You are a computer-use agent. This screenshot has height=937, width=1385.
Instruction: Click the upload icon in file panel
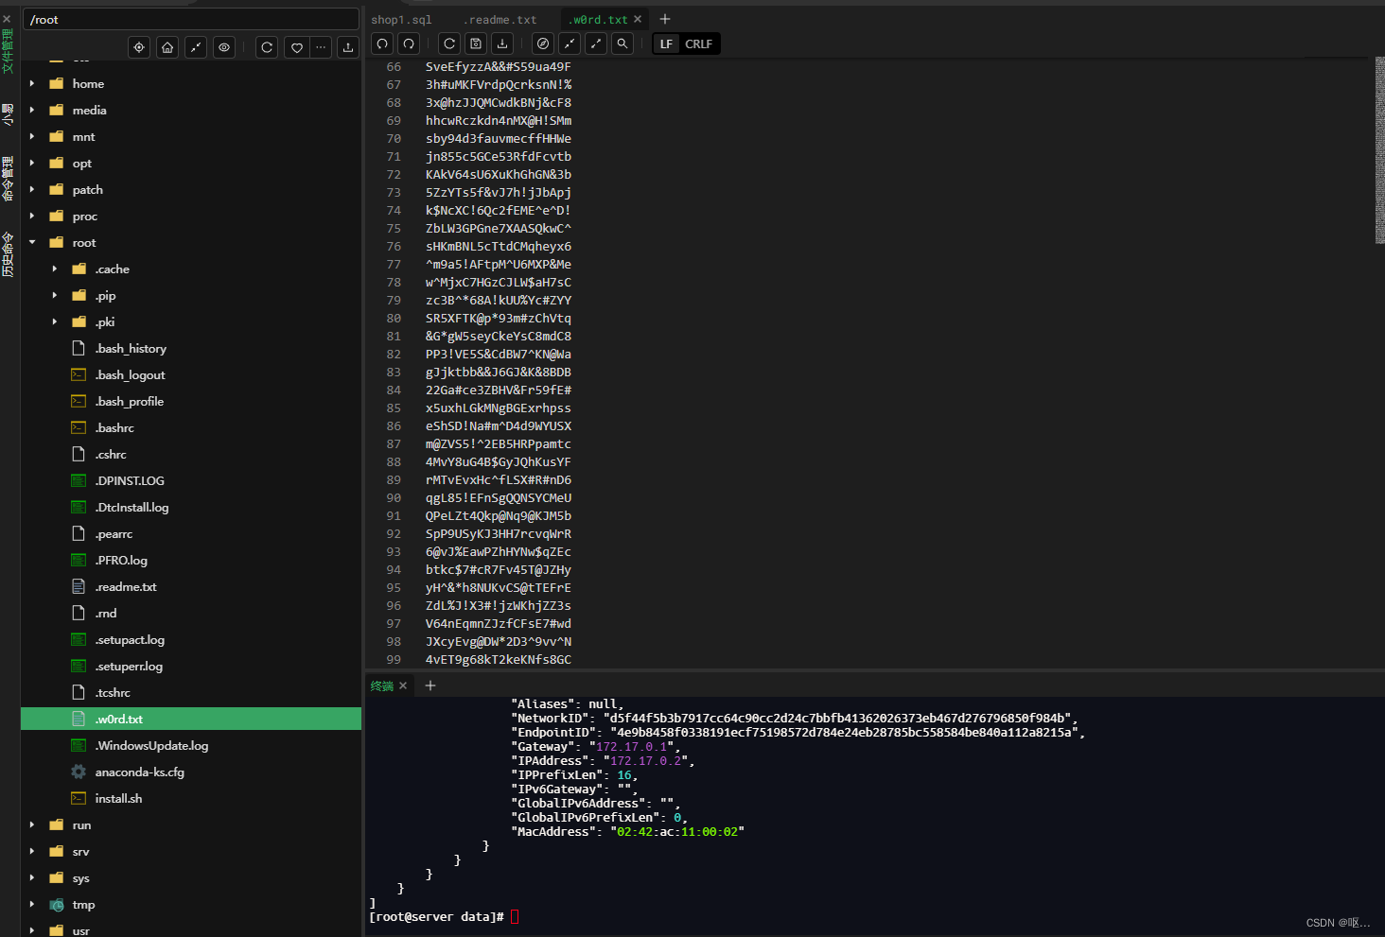(348, 47)
